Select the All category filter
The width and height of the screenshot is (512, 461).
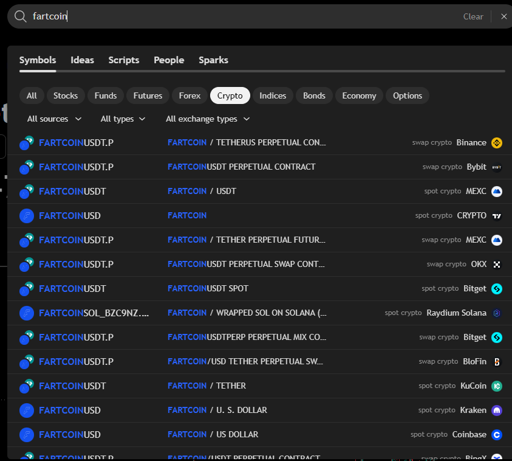pos(32,95)
